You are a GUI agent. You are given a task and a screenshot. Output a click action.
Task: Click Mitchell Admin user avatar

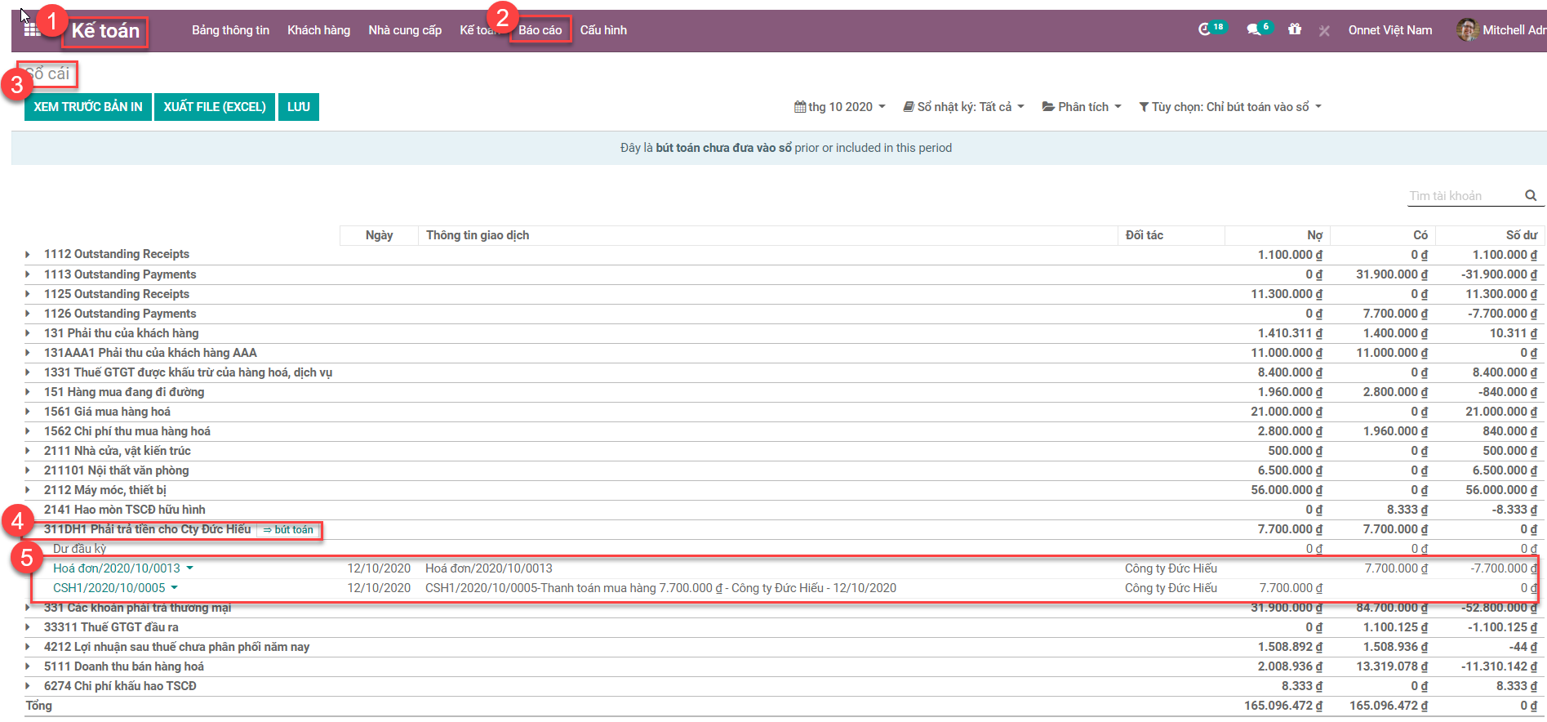pyautogui.click(x=1467, y=30)
